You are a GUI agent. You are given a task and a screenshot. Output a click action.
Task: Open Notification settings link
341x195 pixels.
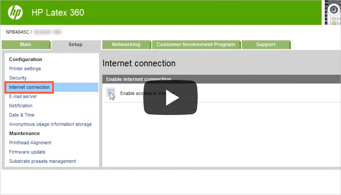click(x=21, y=106)
